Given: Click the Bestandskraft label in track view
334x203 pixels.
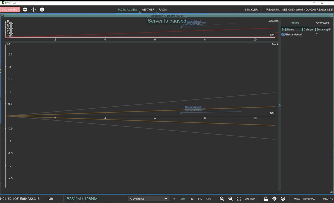Looking at the screenshot, I should tap(193, 107).
